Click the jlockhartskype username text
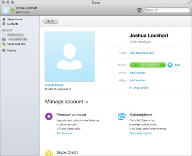 click(140, 42)
